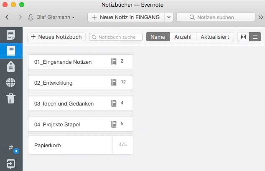Expand the new note dropdown arrow
This screenshot has width=265, height=171.
(169, 17)
